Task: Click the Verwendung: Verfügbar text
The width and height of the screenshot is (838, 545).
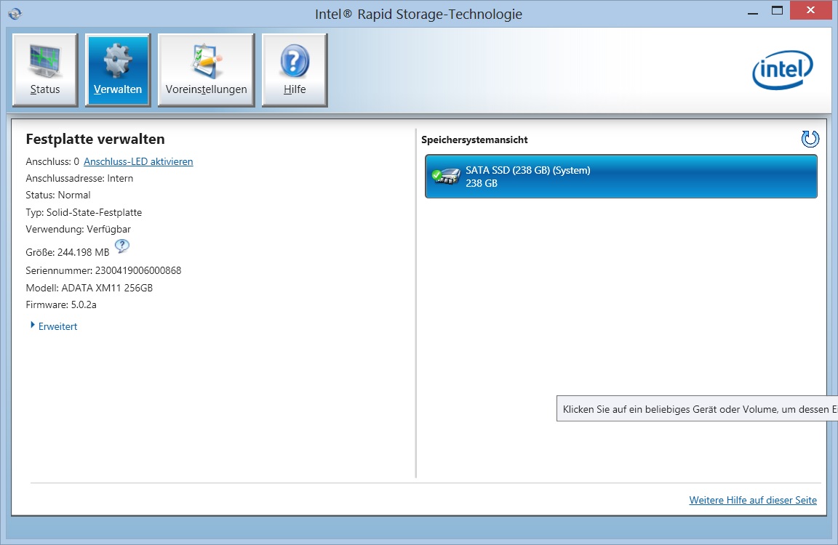Action: [x=78, y=229]
